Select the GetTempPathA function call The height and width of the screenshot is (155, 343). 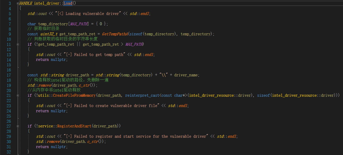click(x=115, y=34)
